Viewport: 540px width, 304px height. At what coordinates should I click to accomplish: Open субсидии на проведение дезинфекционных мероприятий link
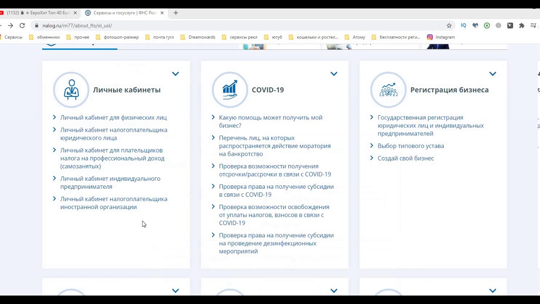click(276, 243)
